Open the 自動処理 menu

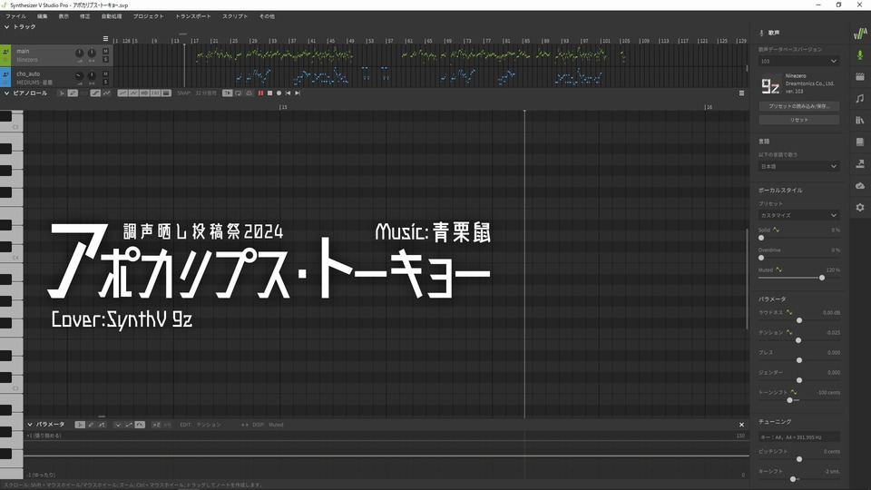(x=111, y=16)
